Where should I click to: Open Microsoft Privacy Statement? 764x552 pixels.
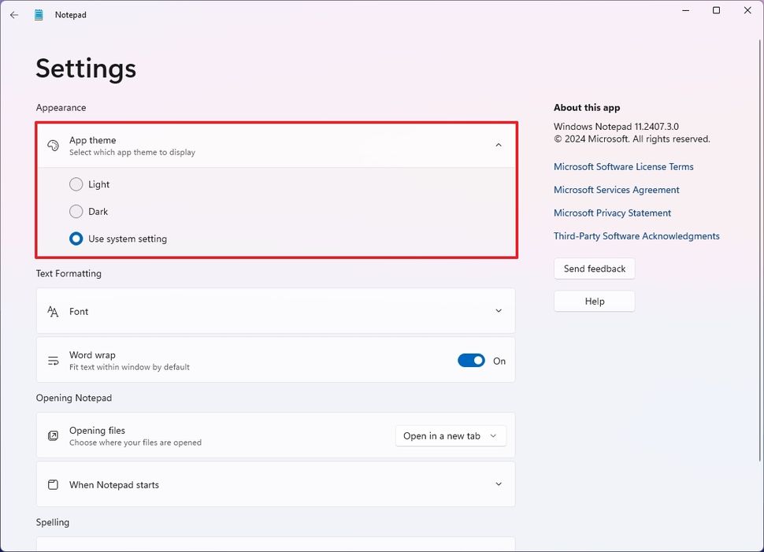[612, 213]
